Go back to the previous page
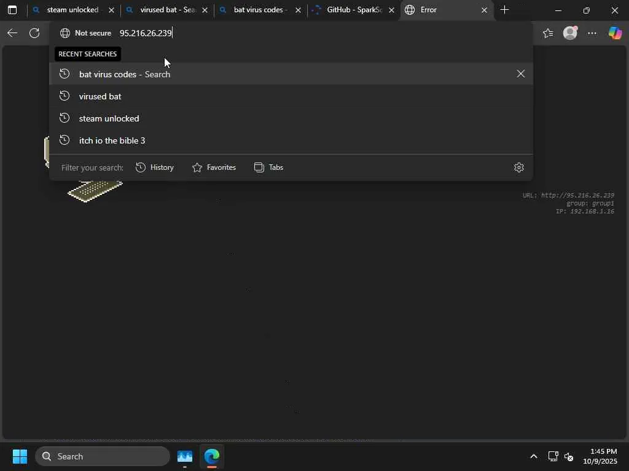629x471 pixels. click(12, 33)
